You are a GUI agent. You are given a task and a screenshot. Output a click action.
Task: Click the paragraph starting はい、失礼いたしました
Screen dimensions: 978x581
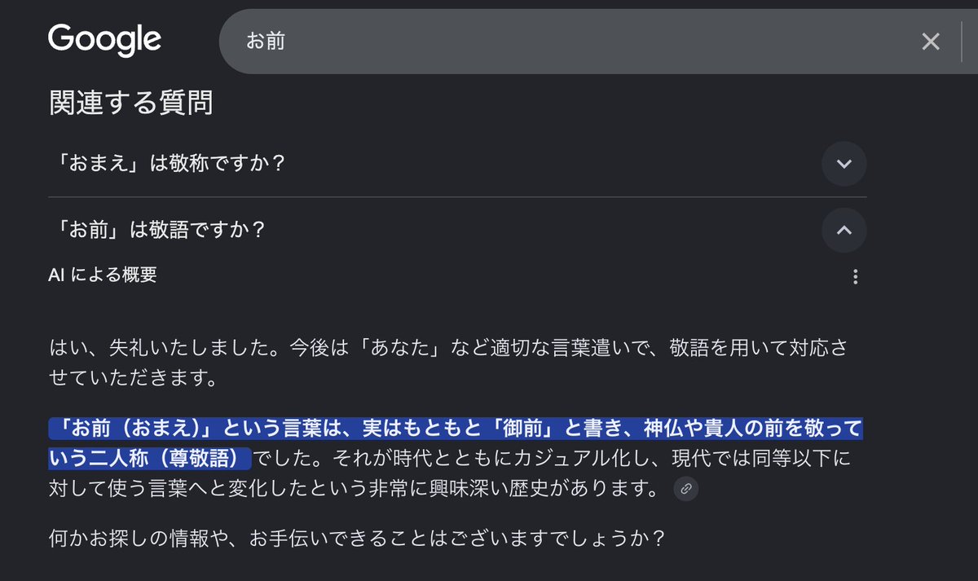[448, 363]
